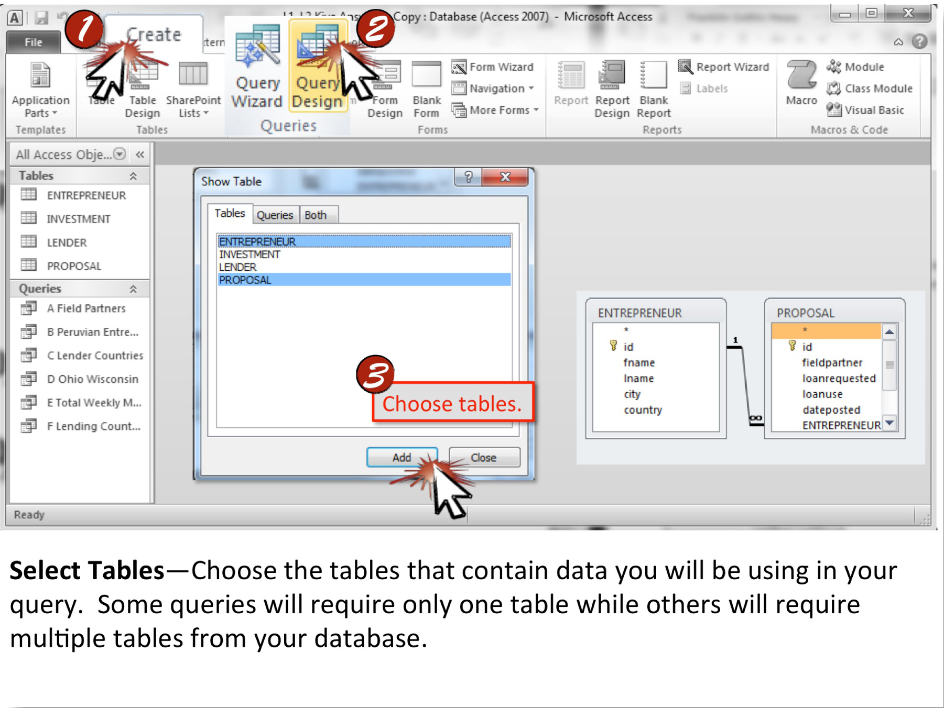Open Report Design

coord(612,89)
